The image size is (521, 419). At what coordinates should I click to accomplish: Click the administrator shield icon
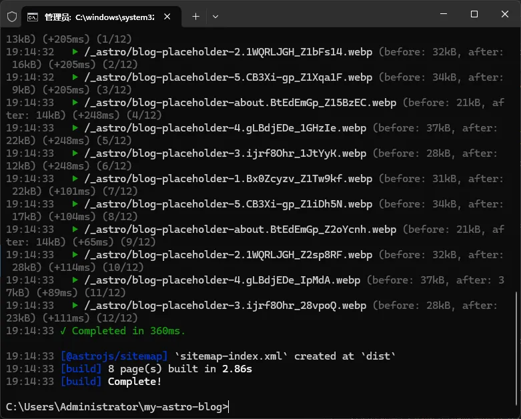[x=11, y=16]
